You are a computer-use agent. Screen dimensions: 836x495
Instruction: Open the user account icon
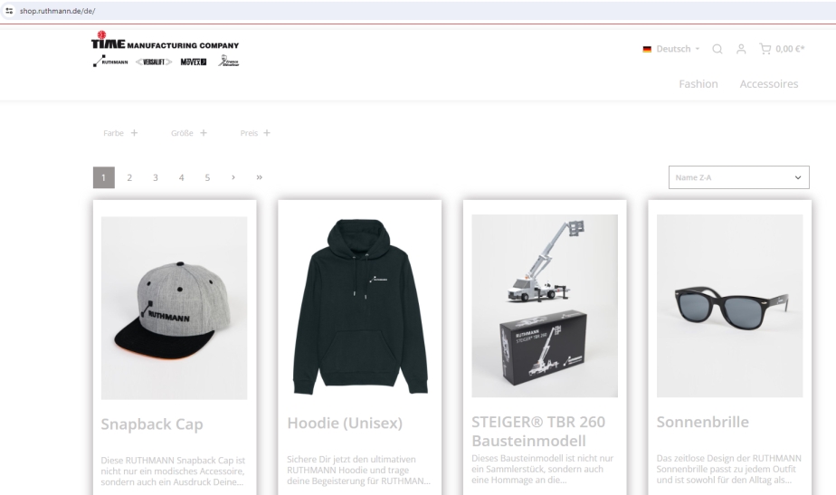click(x=742, y=49)
